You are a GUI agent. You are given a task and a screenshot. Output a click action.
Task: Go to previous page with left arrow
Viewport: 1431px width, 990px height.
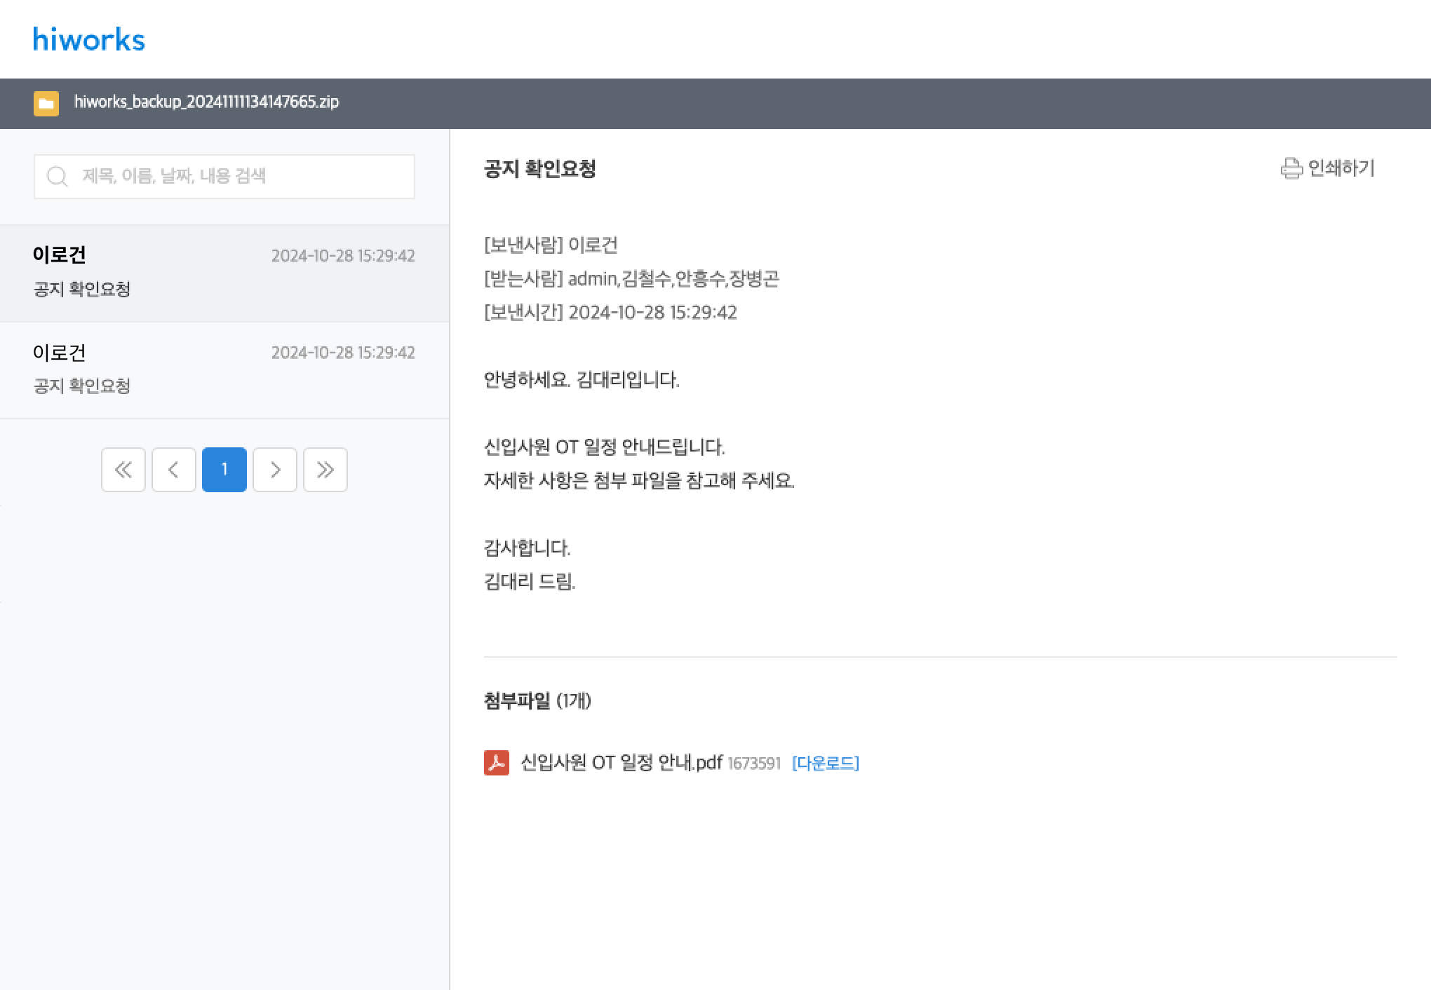pyautogui.click(x=174, y=470)
